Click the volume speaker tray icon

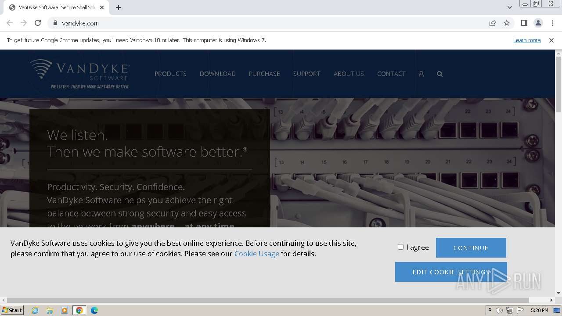coord(499,310)
